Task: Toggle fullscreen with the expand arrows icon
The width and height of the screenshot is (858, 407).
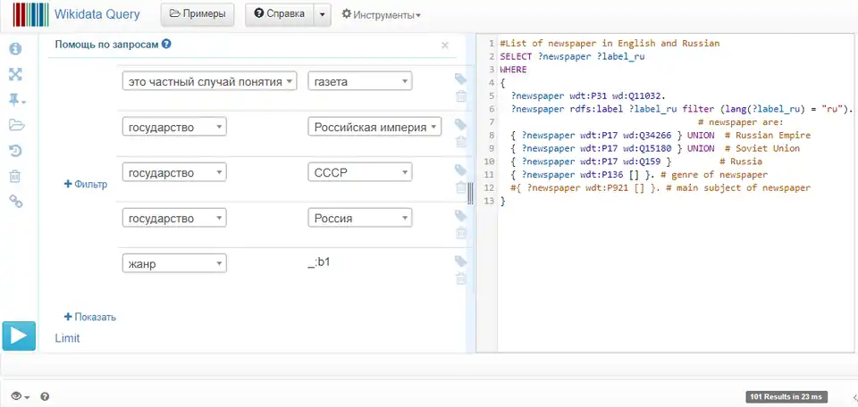Action: click(16, 74)
